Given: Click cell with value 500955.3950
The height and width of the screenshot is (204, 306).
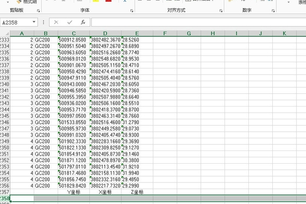Looking at the screenshot, I should tap(74, 97).
